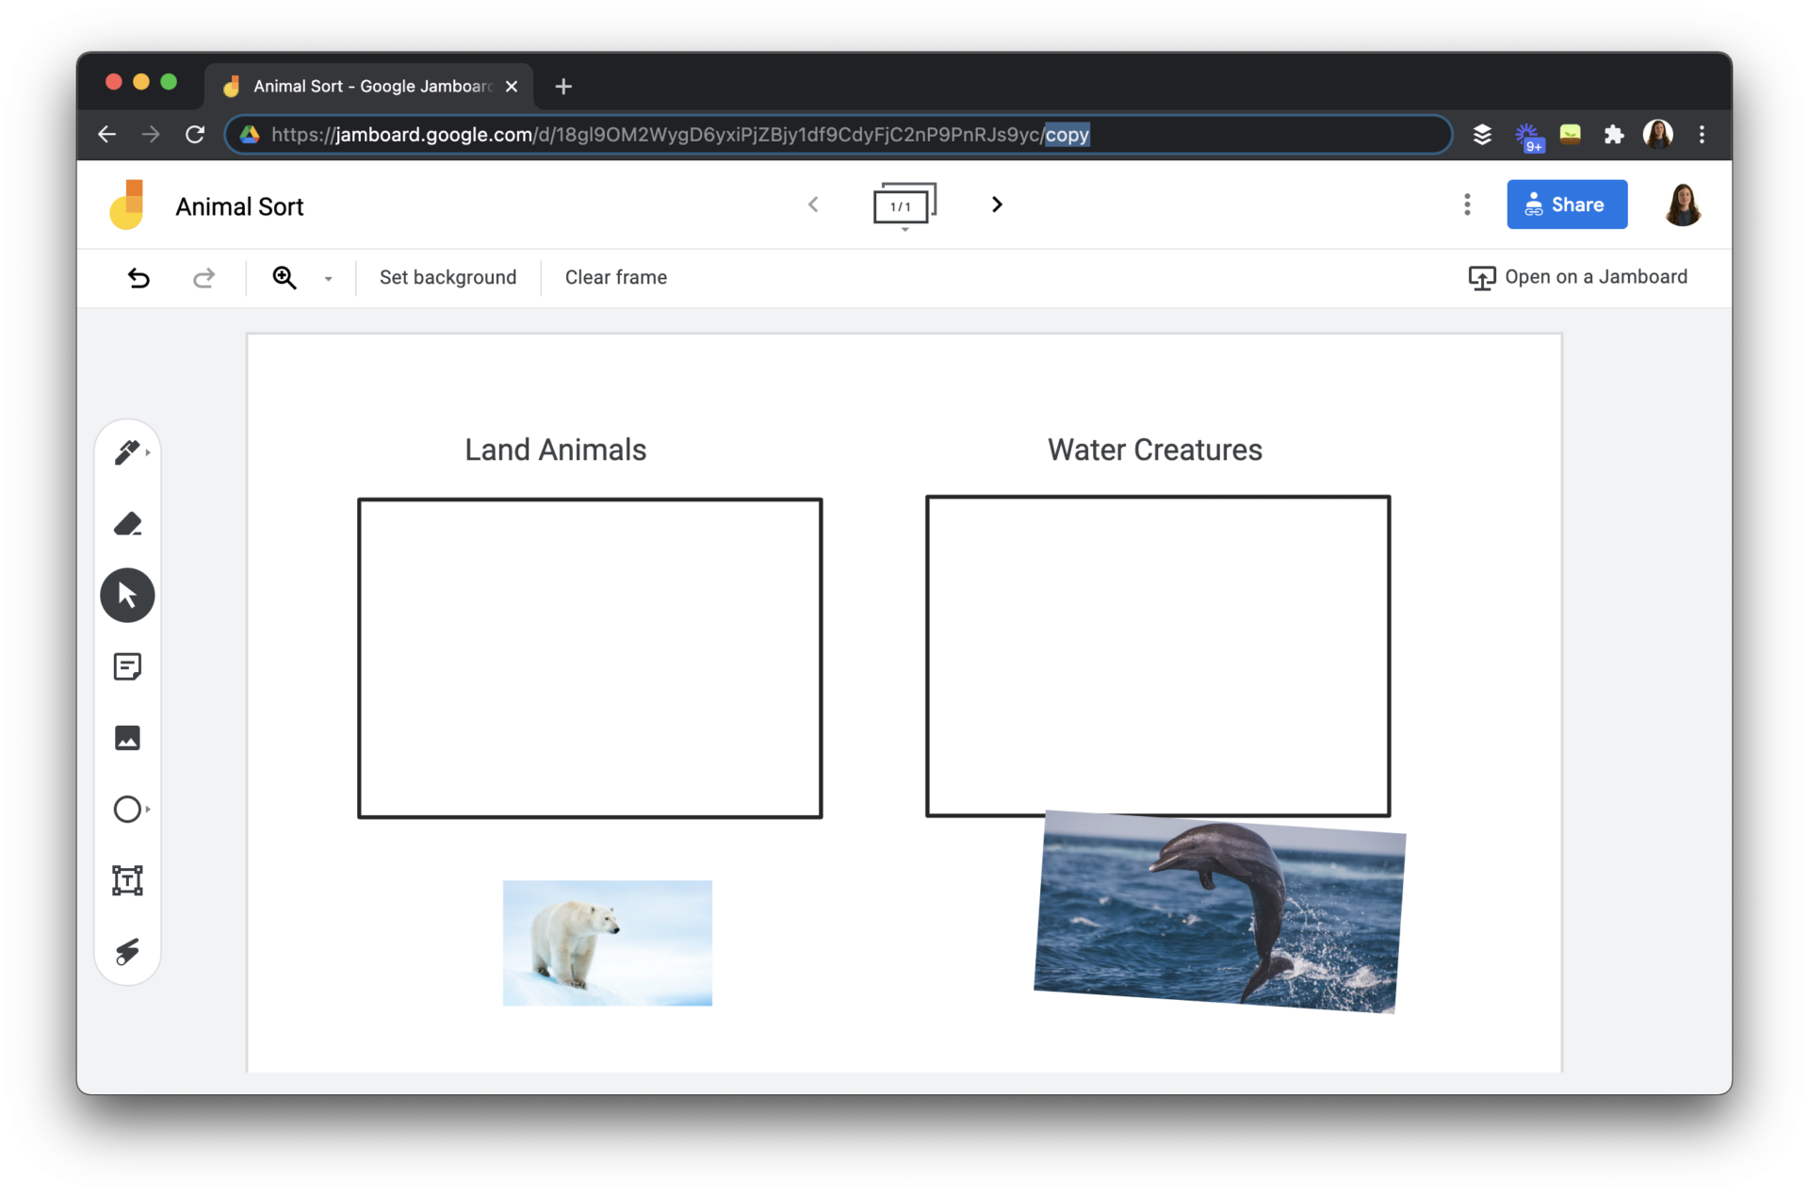Select the Eraser tool
This screenshot has height=1196, width=1809.
tap(127, 524)
